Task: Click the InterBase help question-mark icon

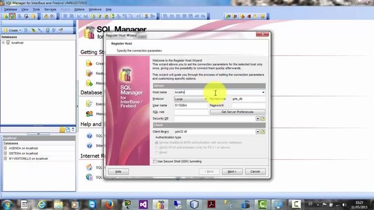Action: point(89,145)
